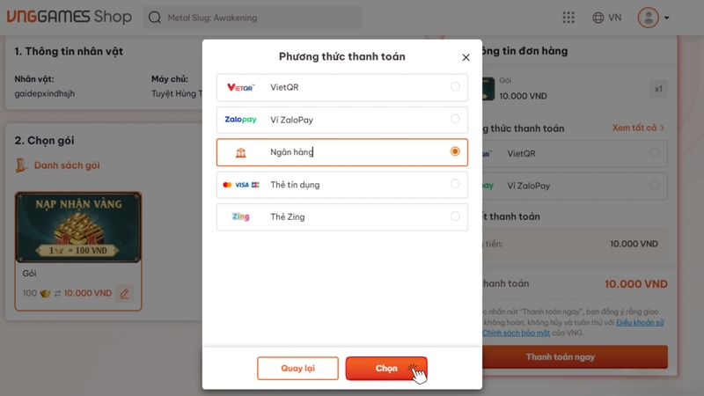
Task: Click the Zing card logo
Action: (240, 216)
